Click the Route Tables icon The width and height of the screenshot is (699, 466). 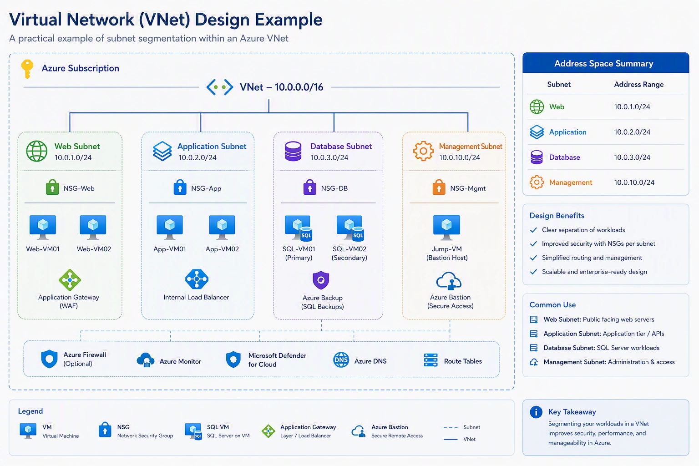(431, 360)
